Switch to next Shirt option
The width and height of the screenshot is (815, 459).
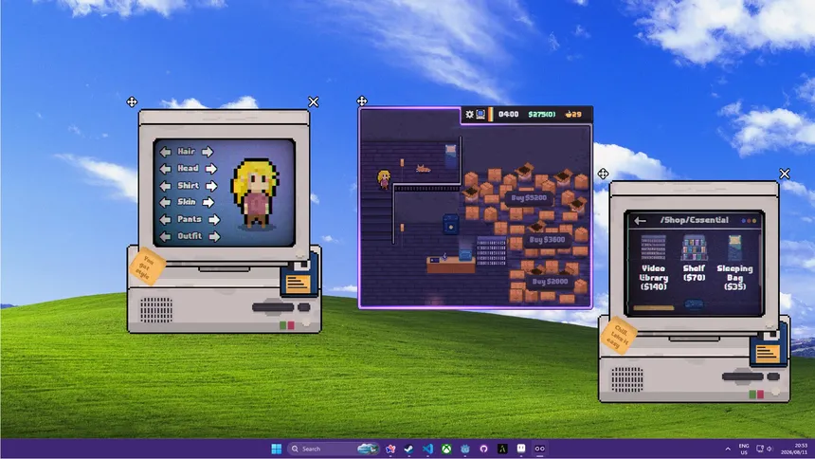point(211,186)
